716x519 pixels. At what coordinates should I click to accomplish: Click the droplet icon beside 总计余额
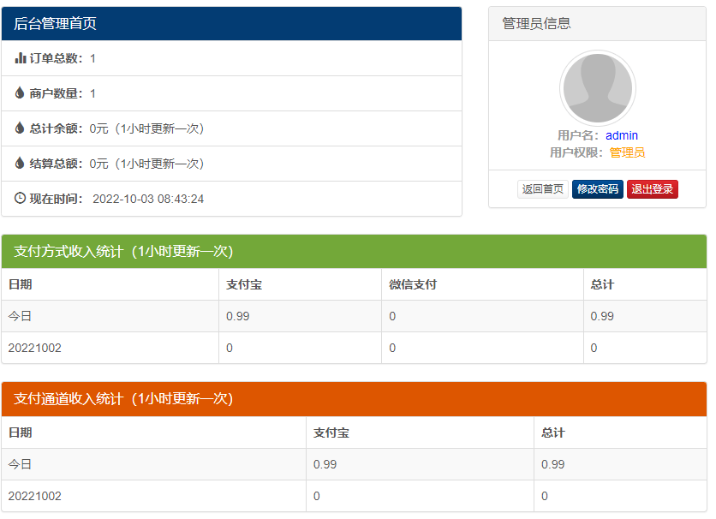coord(21,128)
